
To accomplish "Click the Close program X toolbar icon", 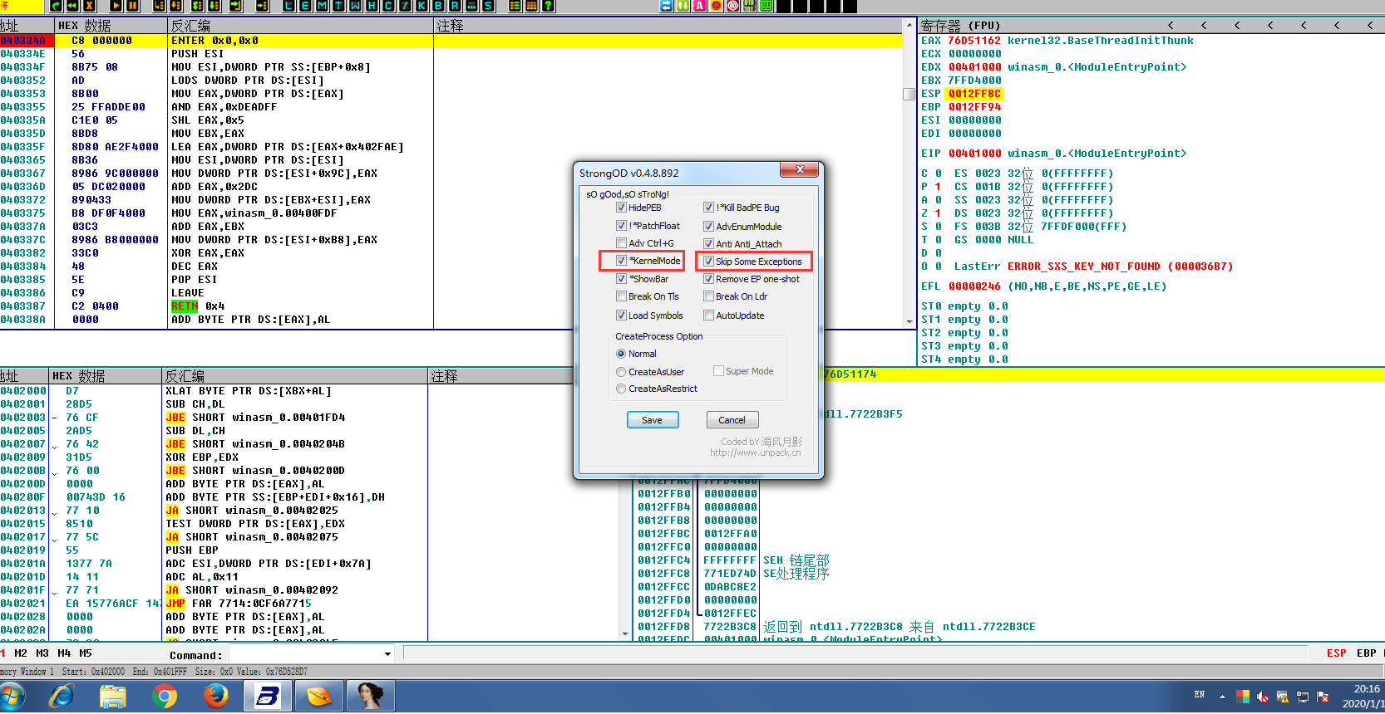I will (x=89, y=6).
